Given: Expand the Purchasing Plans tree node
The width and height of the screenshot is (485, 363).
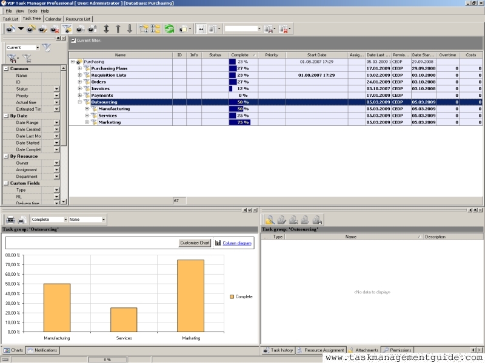Looking at the screenshot, I should pos(79,68).
